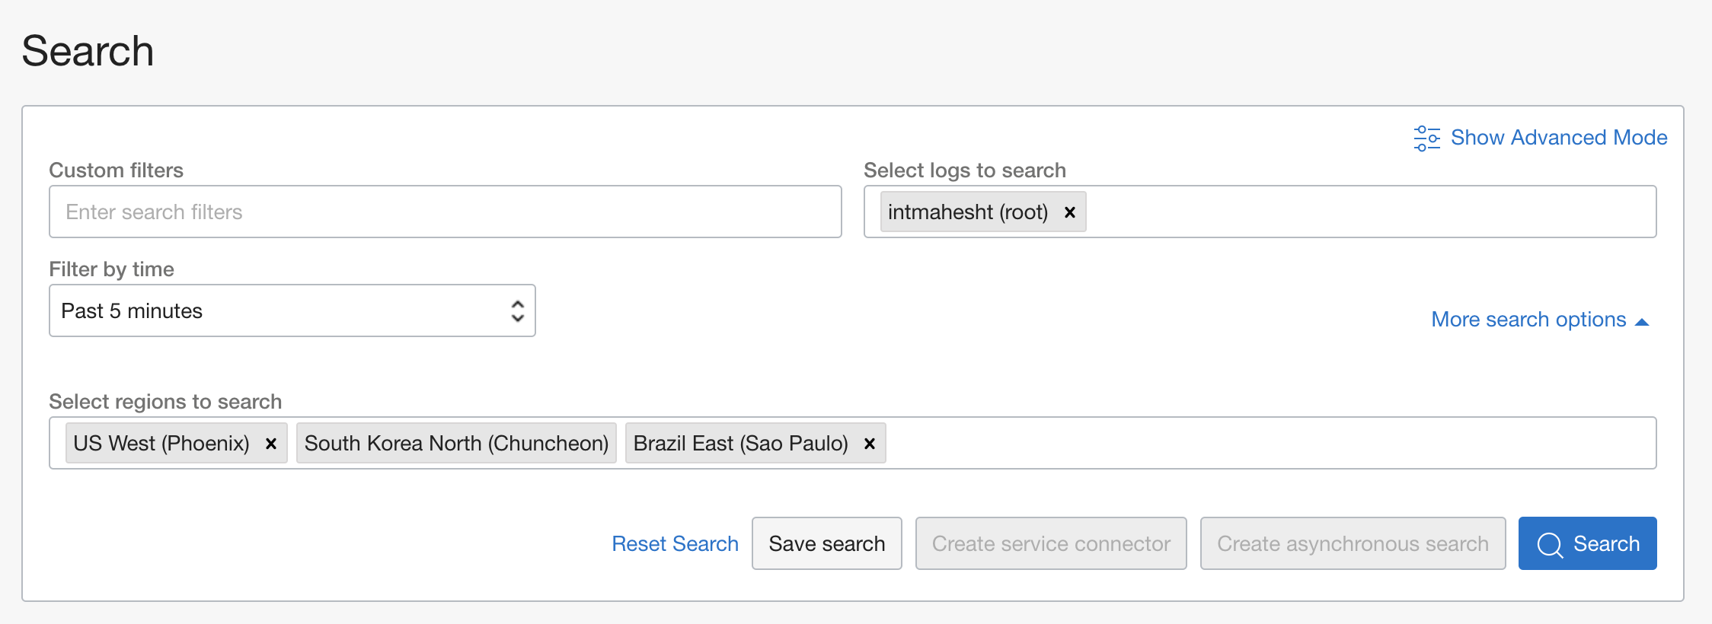Click inside the Select logs to search field
This screenshot has height=624, width=1712.
[x=1371, y=212]
